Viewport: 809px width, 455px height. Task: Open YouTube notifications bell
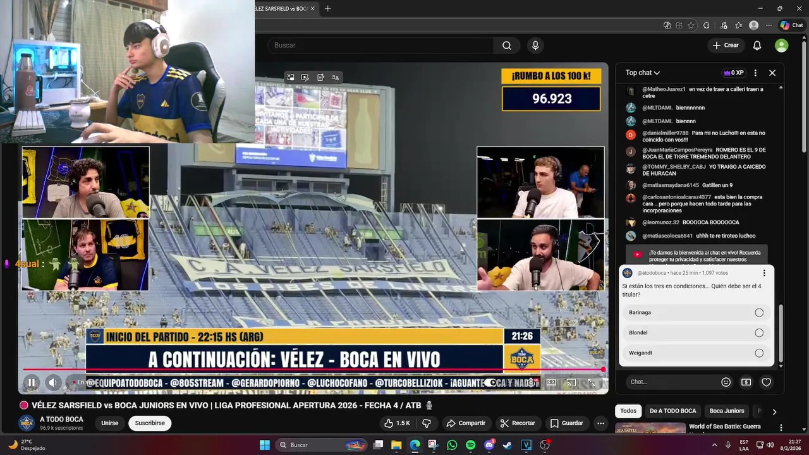pos(757,45)
